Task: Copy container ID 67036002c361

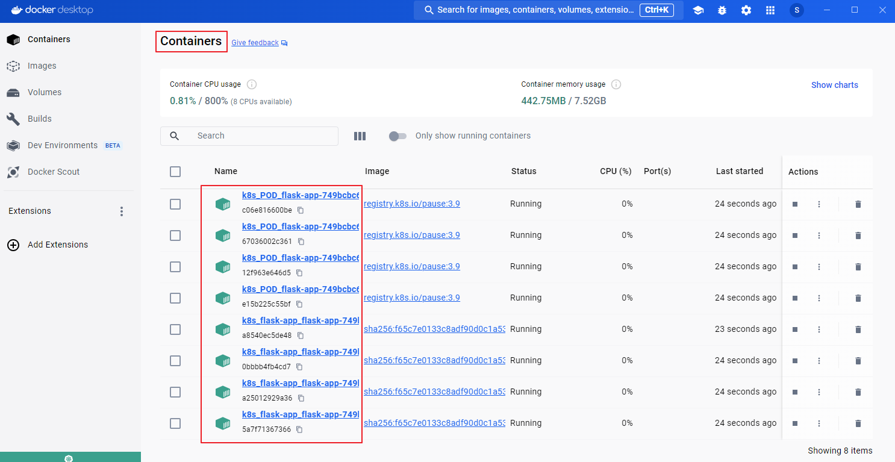Action: click(301, 242)
